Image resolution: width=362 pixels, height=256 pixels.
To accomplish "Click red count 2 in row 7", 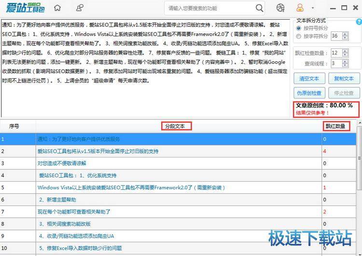I will click(x=325, y=212).
